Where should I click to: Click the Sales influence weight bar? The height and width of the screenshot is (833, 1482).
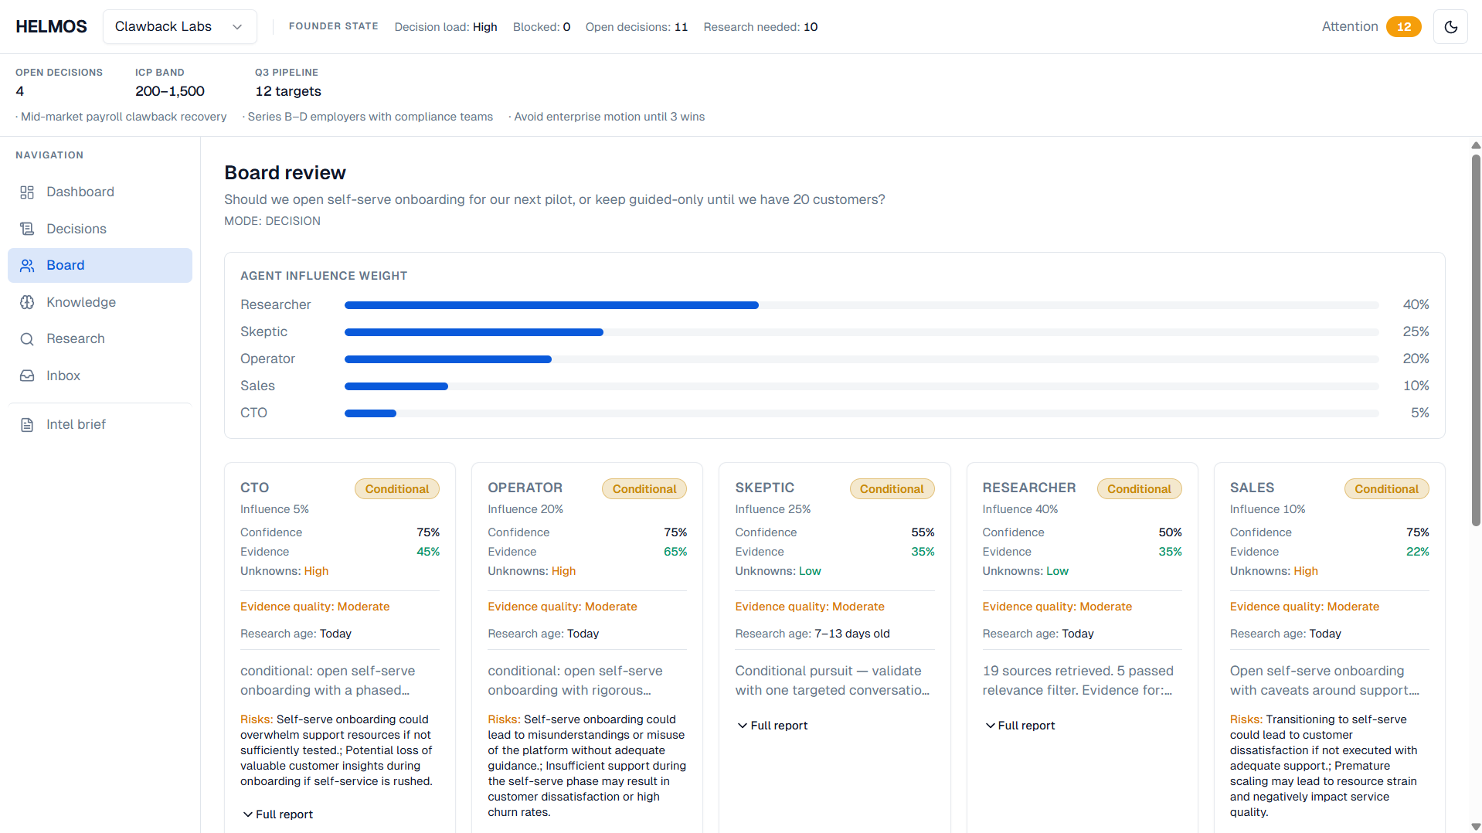(x=862, y=386)
